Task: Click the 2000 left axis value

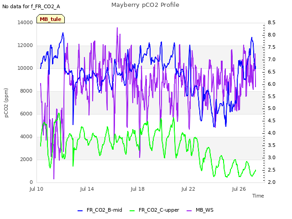Action: pos(26,159)
